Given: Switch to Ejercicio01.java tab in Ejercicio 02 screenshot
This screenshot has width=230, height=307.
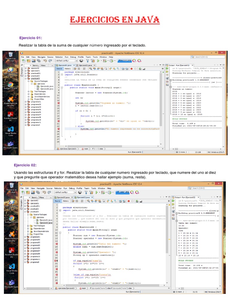Looking at the screenshot, I should point(63,198).
